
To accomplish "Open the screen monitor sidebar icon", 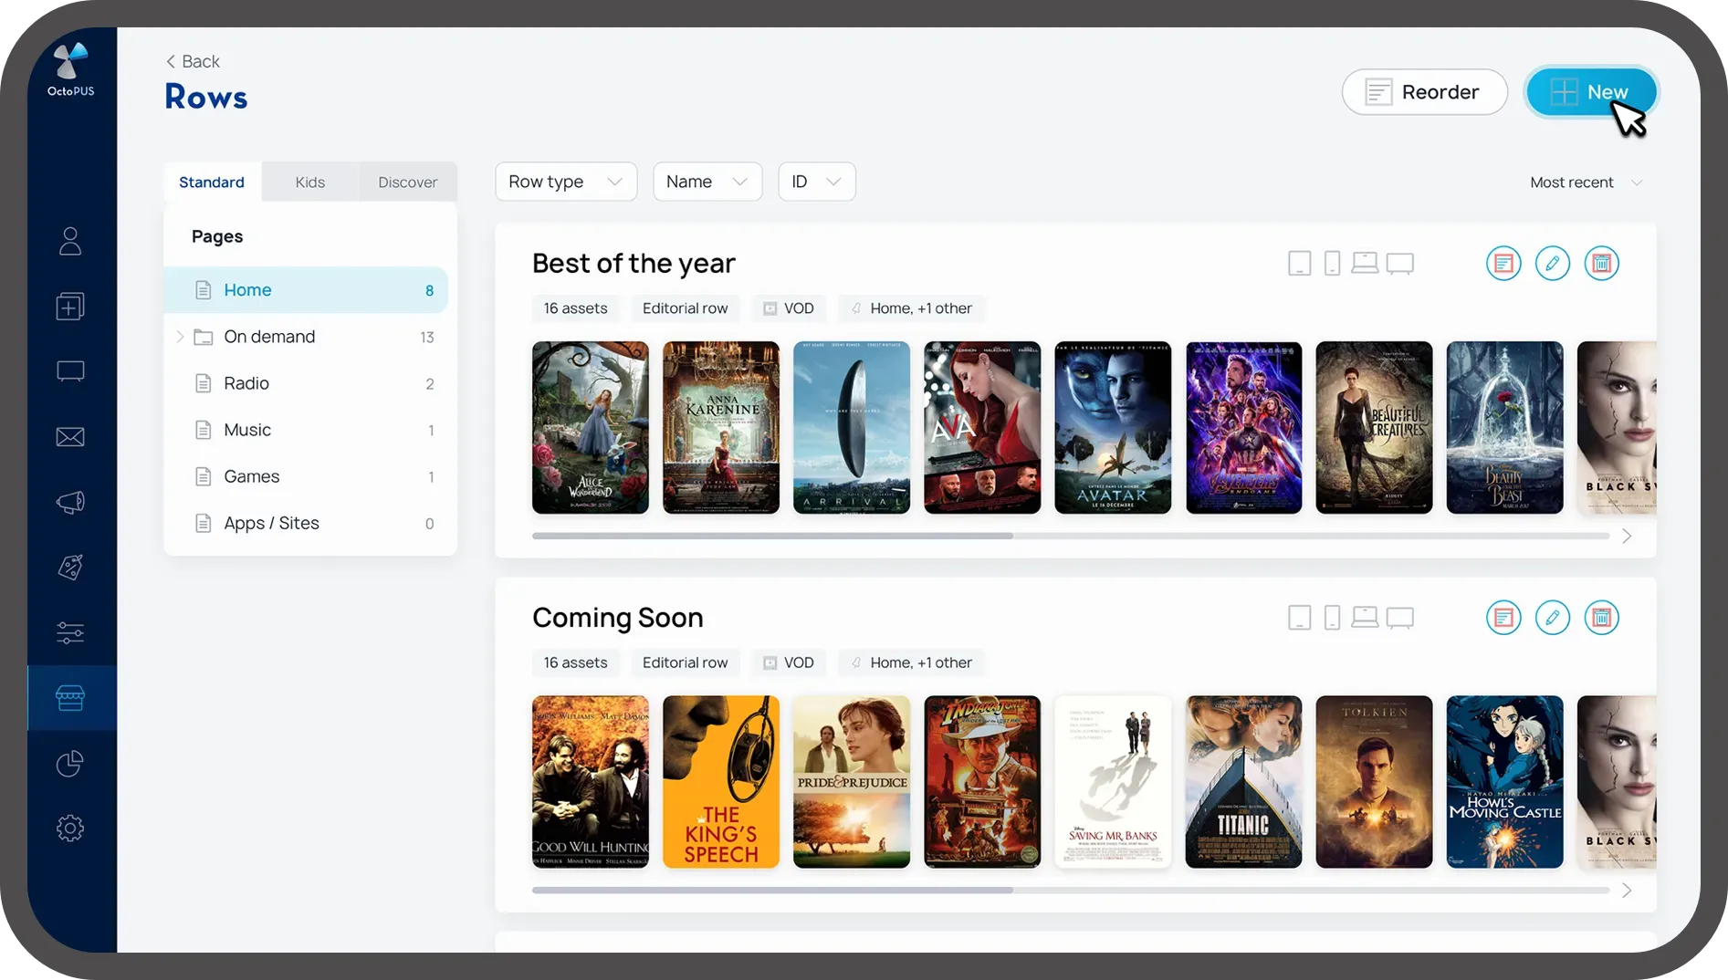I will click(x=70, y=371).
